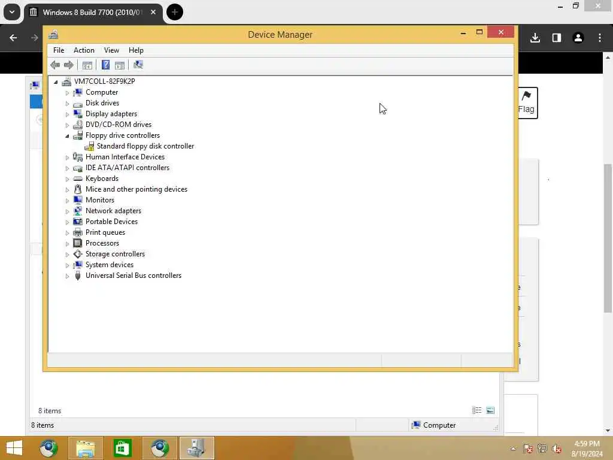The width and height of the screenshot is (613, 460).
Task: Select the Processors row
Action: [x=102, y=243]
